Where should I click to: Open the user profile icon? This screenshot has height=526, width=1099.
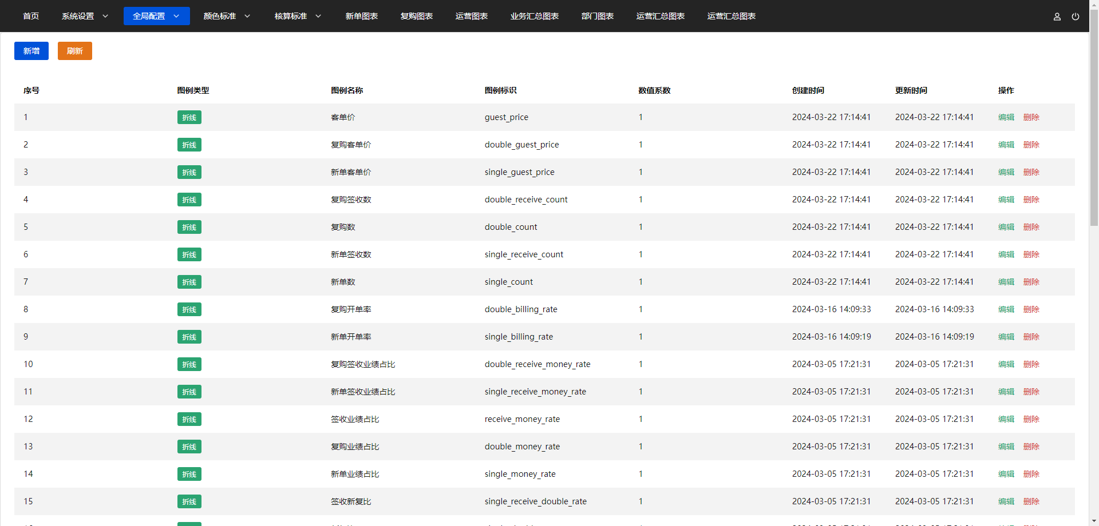1057,17
